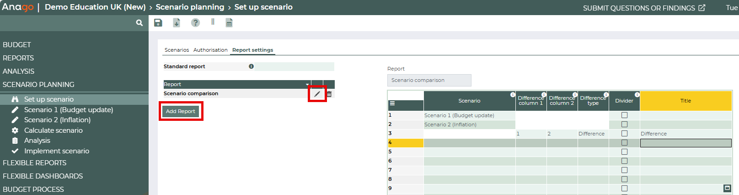Open Submit Questions or Findings link
739x195 pixels.
click(x=644, y=8)
